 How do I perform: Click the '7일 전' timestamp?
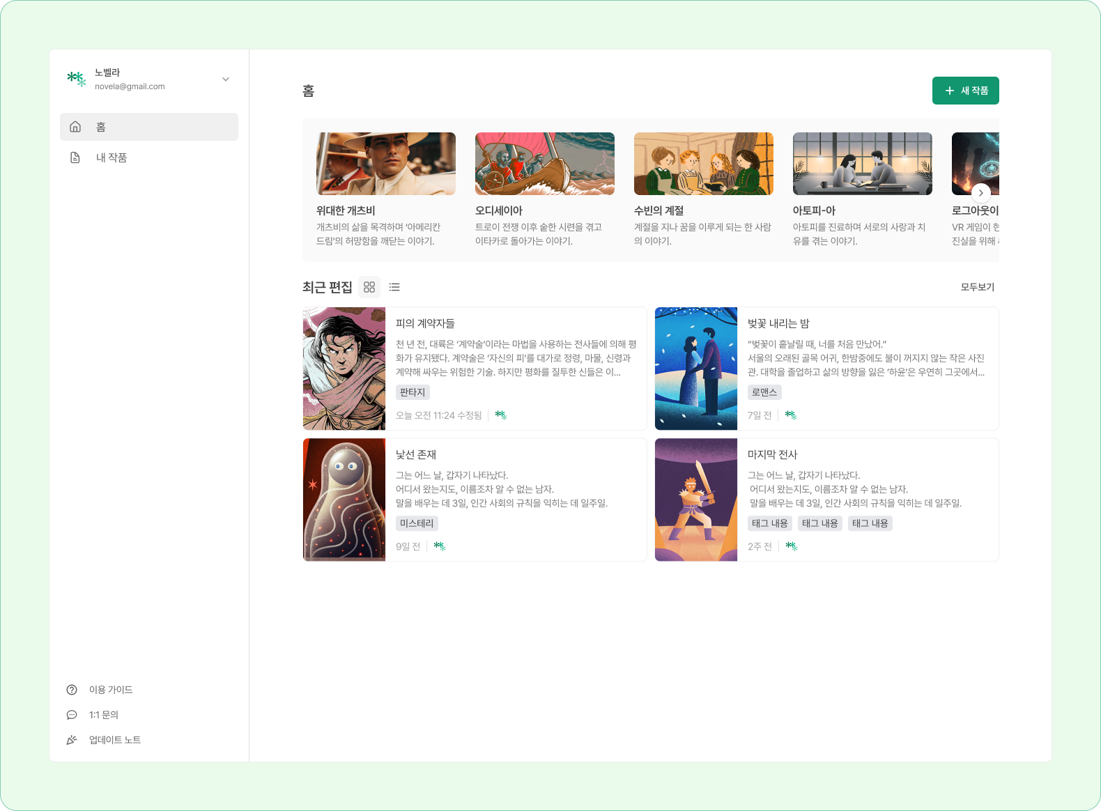coord(760,415)
